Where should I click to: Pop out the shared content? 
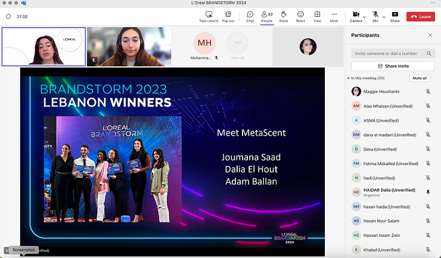(x=228, y=16)
